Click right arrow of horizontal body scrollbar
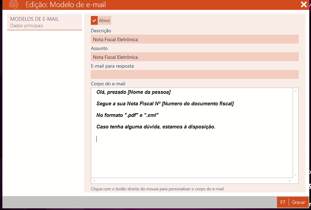Image resolution: width=311 pixels, height=210 pixels. (290, 181)
